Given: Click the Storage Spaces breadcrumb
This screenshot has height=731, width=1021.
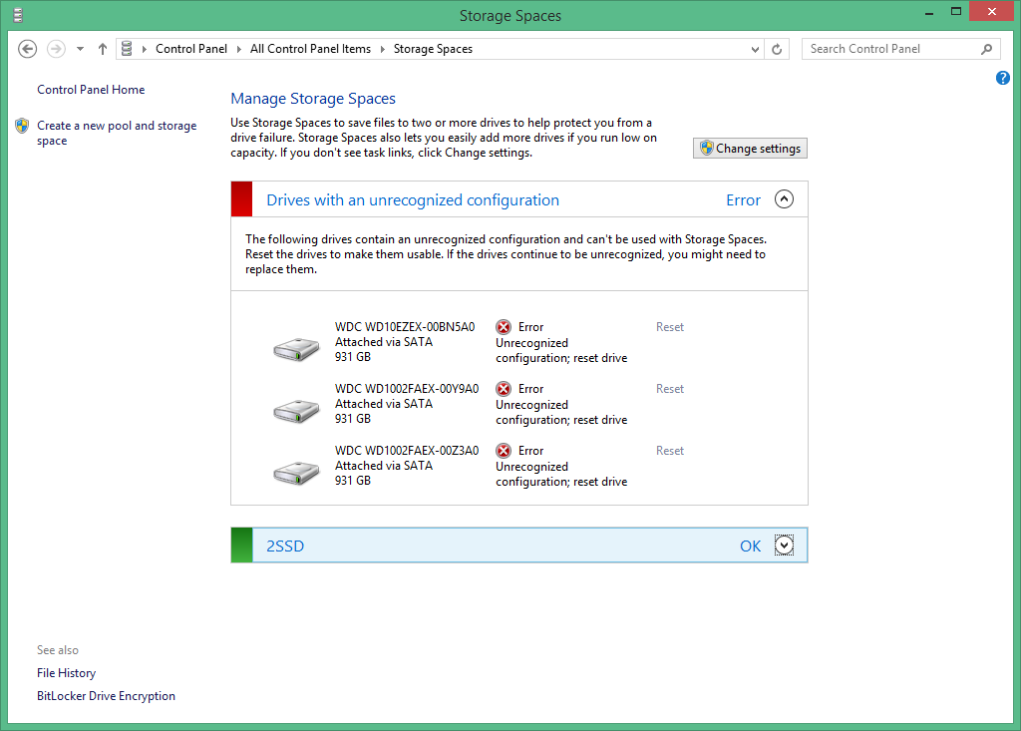Looking at the screenshot, I should [x=433, y=49].
